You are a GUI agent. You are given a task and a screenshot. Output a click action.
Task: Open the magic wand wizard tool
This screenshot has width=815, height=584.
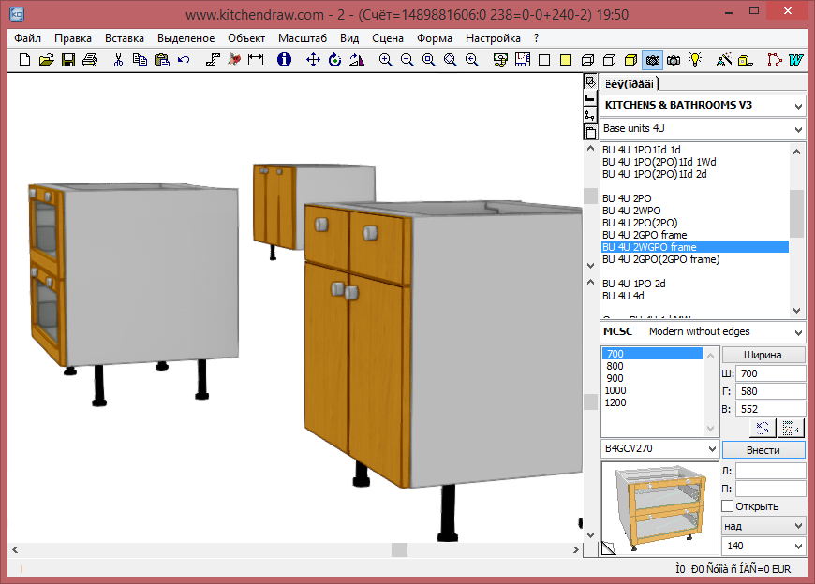[723, 60]
